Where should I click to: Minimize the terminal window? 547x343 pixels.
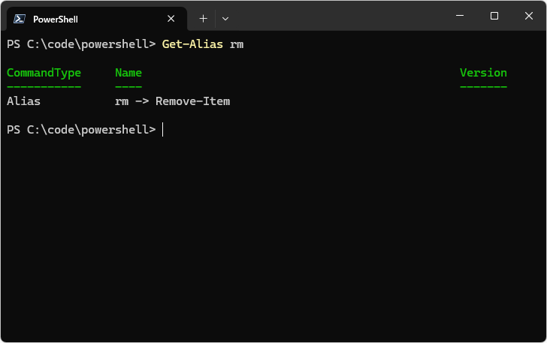tap(459, 16)
